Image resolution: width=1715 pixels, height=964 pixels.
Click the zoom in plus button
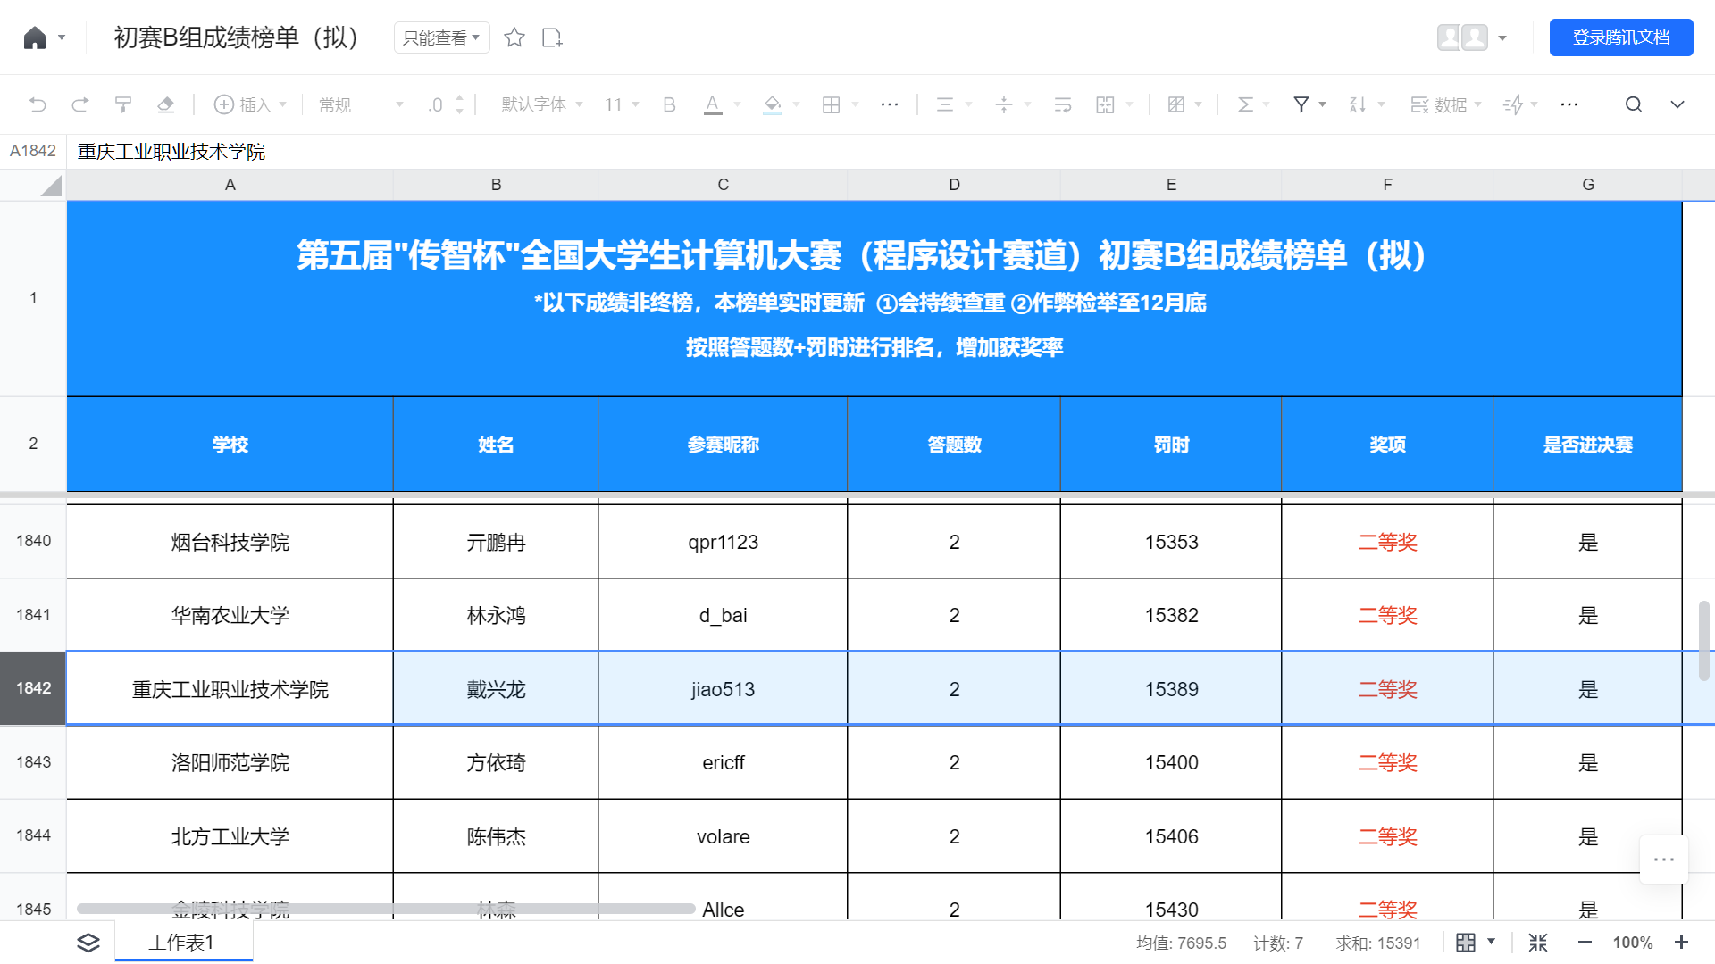[x=1681, y=943]
